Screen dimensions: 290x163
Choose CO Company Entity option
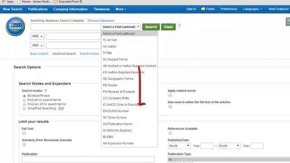coord(130,98)
